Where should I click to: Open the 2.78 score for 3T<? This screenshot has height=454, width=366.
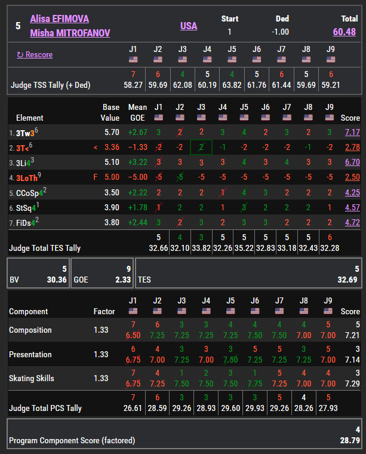(x=352, y=147)
